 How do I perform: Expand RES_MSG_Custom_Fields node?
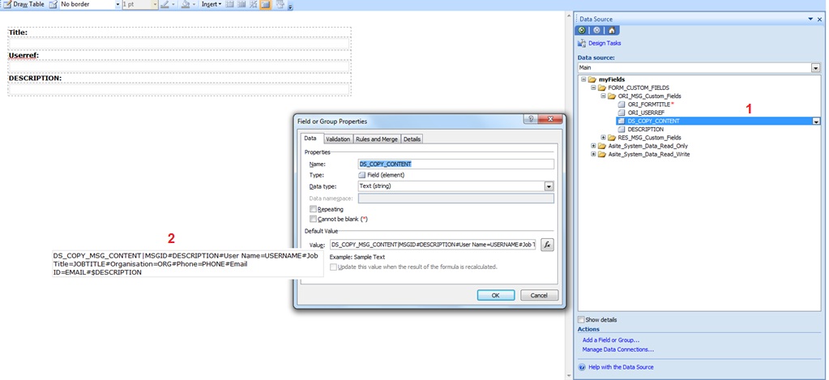click(x=603, y=138)
